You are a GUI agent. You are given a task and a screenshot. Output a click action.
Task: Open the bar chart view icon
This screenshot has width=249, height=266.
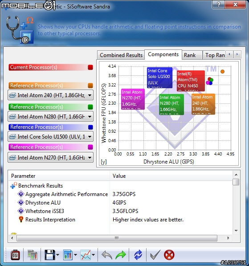coord(68,254)
